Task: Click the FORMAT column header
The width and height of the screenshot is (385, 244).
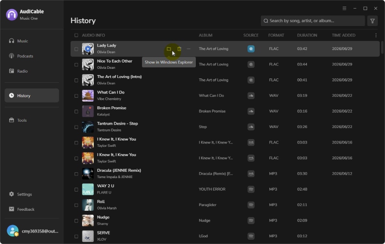Action: pyautogui.click(x=276, y=35)
